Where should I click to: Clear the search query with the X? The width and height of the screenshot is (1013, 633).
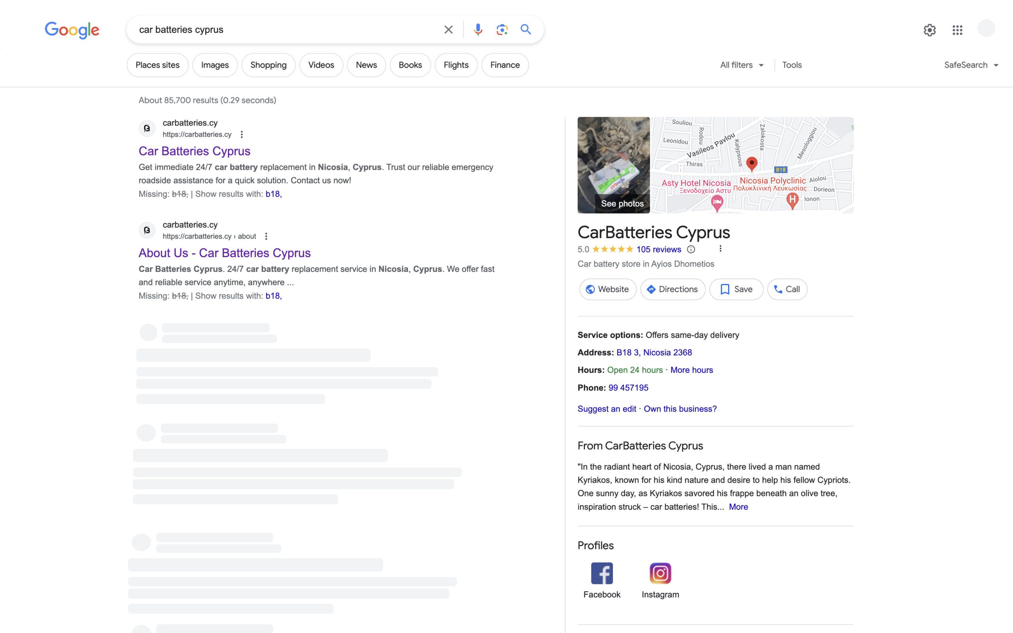click(448, 29)
